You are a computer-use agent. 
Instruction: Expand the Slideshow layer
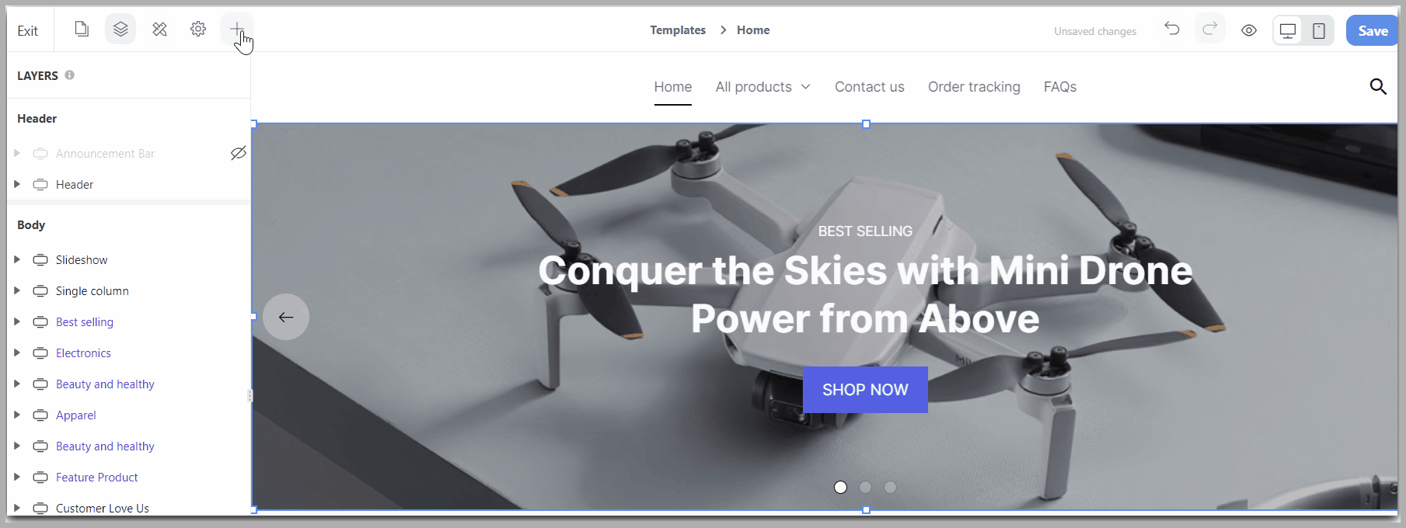click(x=17, y=259)
